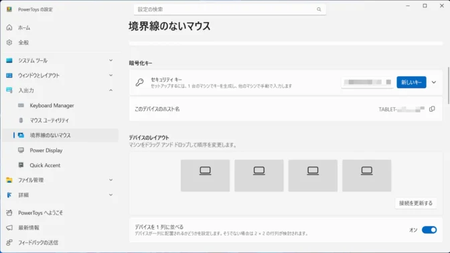This screenshot has height=253, width=450.
Task: Select the first device layout tile
Action: (205, 175)
